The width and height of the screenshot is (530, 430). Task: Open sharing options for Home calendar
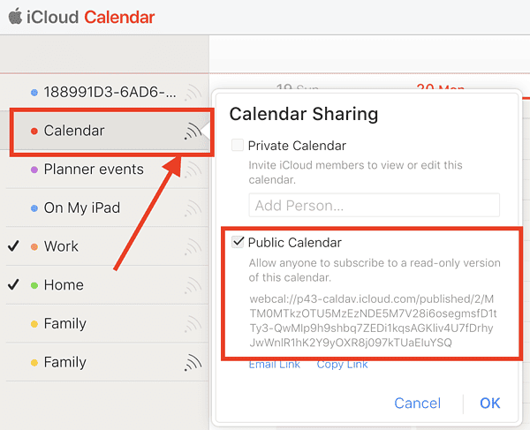[x=193, y=285]
